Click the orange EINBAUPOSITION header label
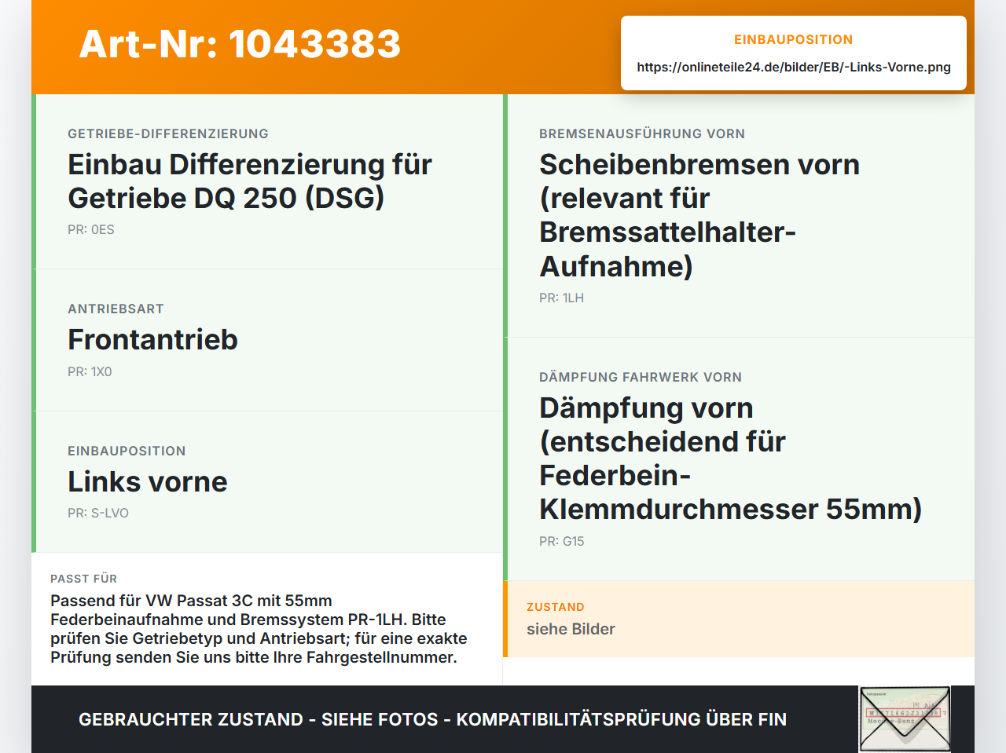The image size is (1006, 753). click(793, 39)
